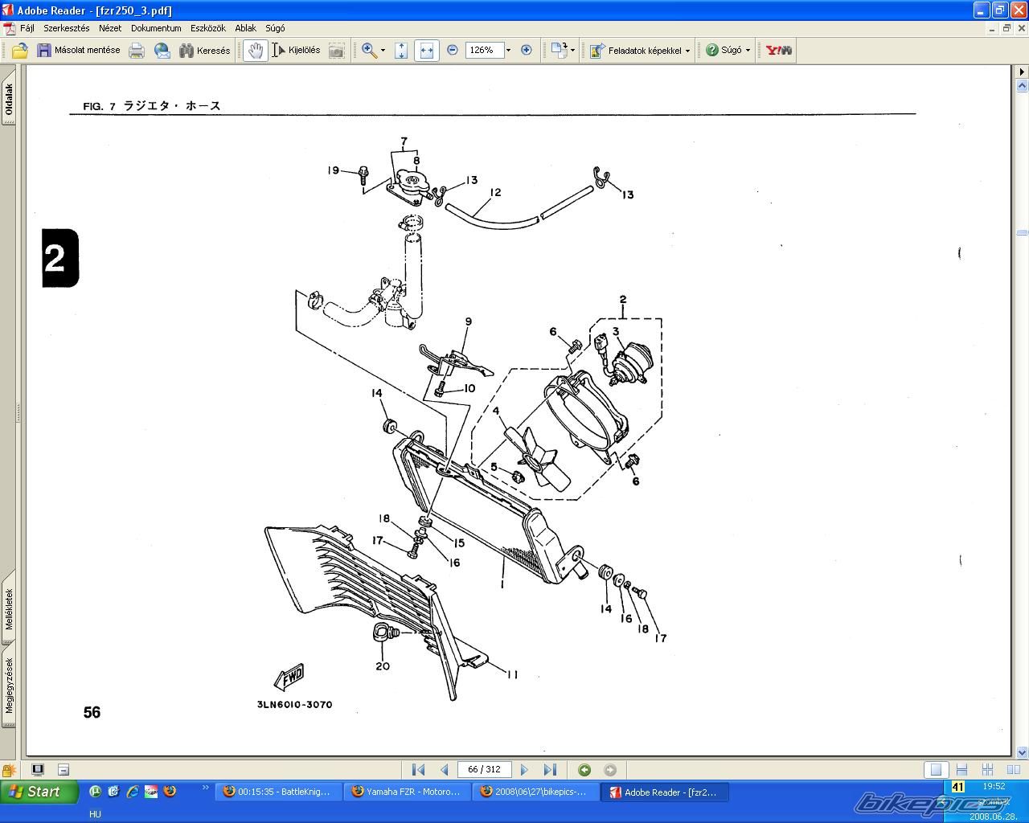Click the grey Next View button
Viewport: 1029px width, 823px height.
tap(610, 770)
